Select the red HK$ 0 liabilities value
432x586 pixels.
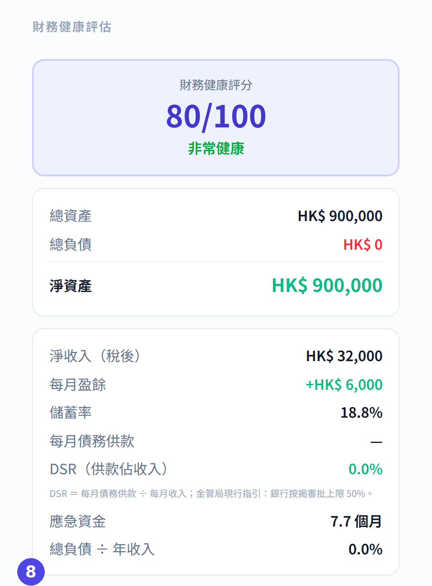[x=362, y=245]
